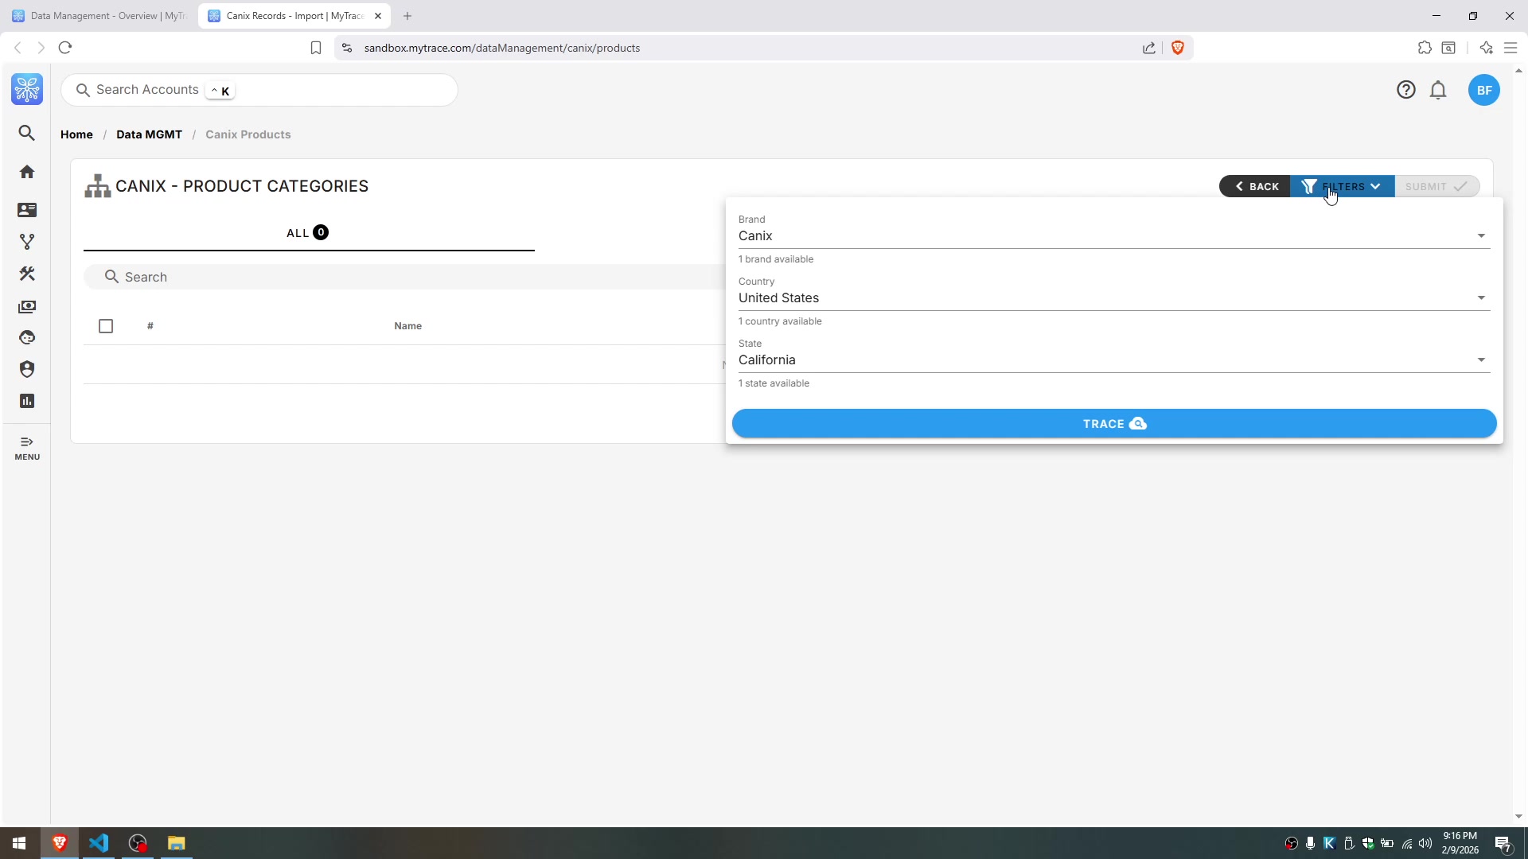Open the home icon in sidebar

click(27, 172)
